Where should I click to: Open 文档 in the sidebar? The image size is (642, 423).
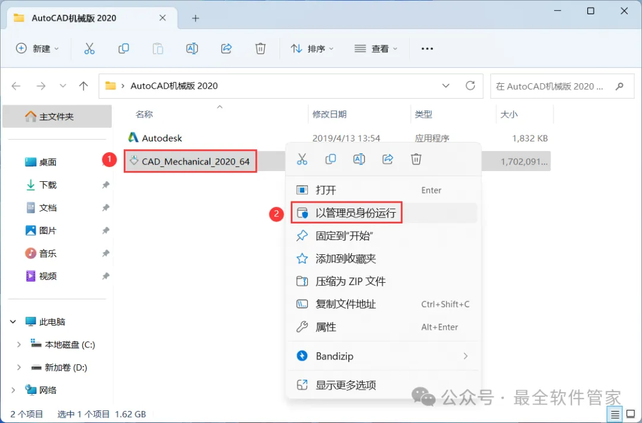coord(41,208)
